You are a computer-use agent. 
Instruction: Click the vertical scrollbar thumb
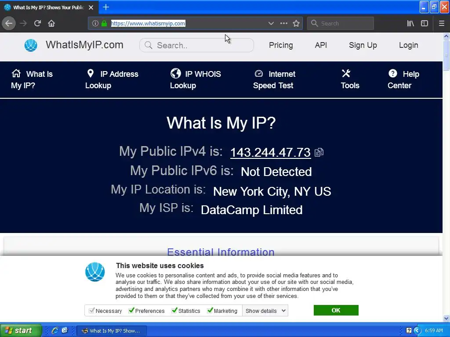(446, 55)
